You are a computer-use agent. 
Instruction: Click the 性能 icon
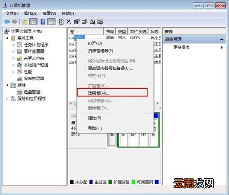[x=20, y=72]
